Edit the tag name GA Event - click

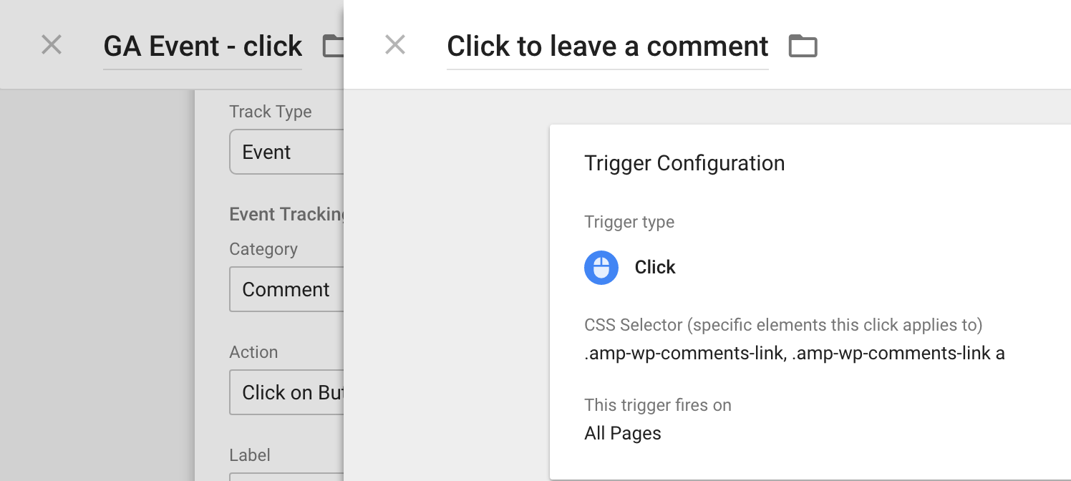coord(203,47)
